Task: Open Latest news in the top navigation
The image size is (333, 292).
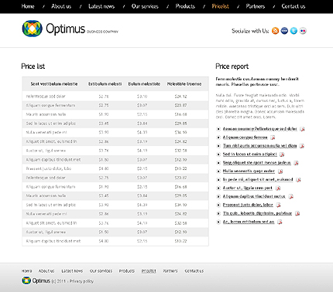Action: [x=101, y=6]
